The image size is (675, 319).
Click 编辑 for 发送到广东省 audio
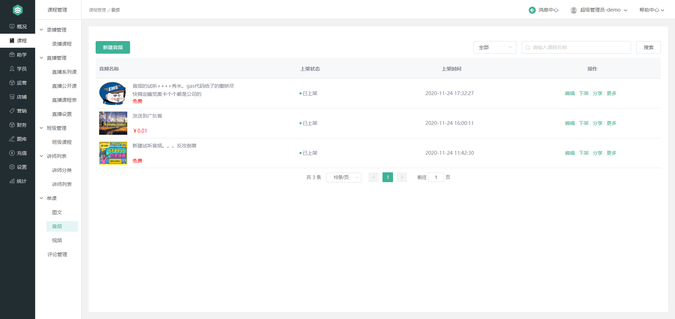click(x=570, y=123)
